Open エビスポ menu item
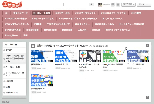 point(82,30)
